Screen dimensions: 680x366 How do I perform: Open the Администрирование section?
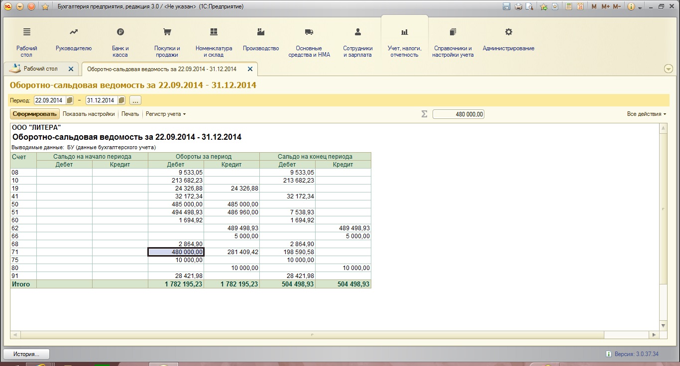[x=508, y=40]
